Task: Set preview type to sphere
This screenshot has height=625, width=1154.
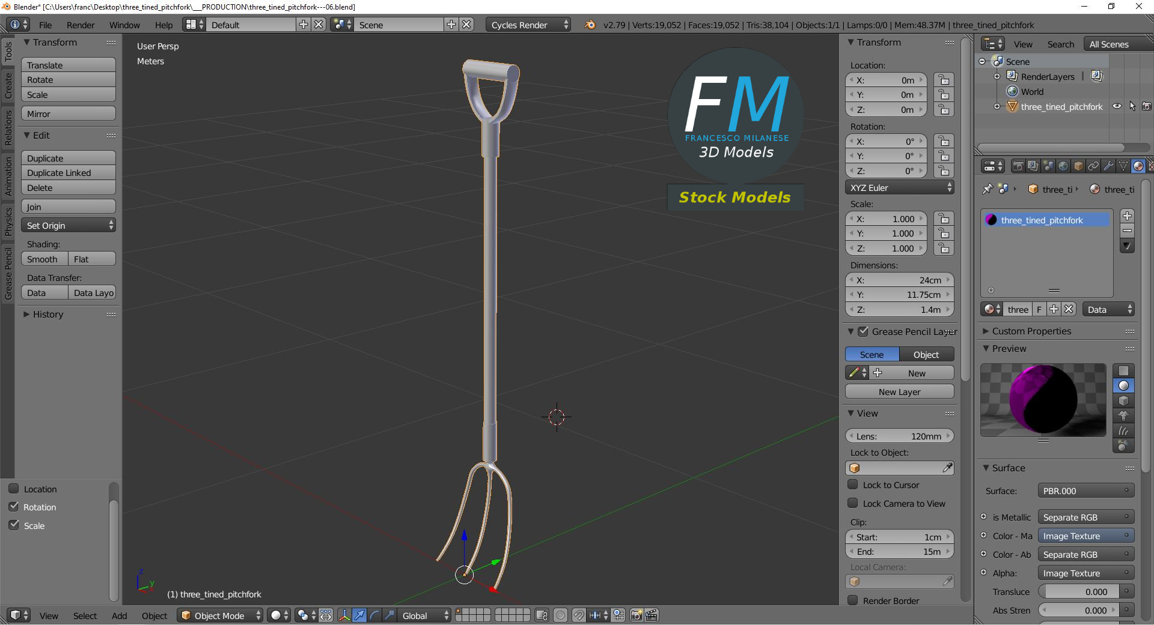Action: tap(1123, 386)
